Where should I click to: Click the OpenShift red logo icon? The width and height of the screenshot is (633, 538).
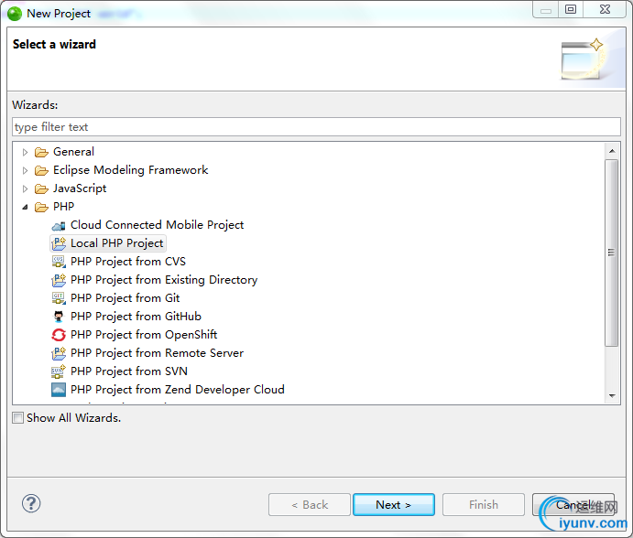click(x=59, y=335)
